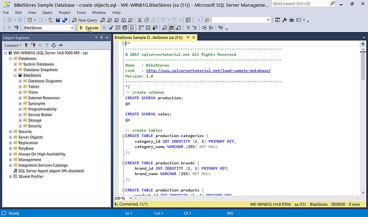Start an Analysis Services DMX query
This screenshot has height=217, width=368.
[x=116, y=20]
